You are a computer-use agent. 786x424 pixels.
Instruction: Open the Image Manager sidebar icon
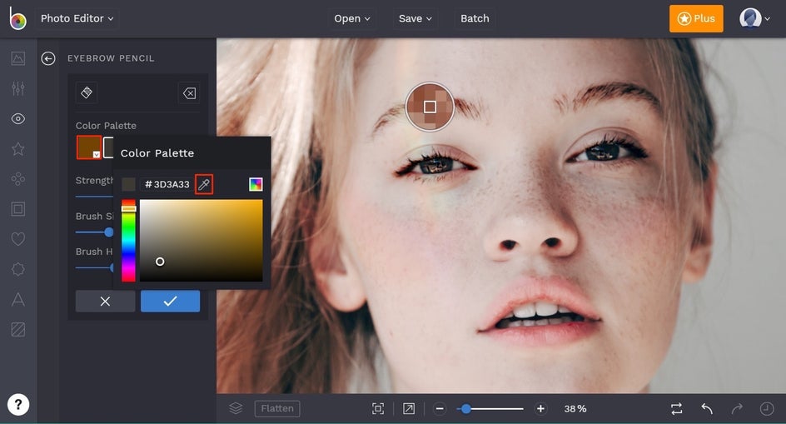click(x=18, y=58)
